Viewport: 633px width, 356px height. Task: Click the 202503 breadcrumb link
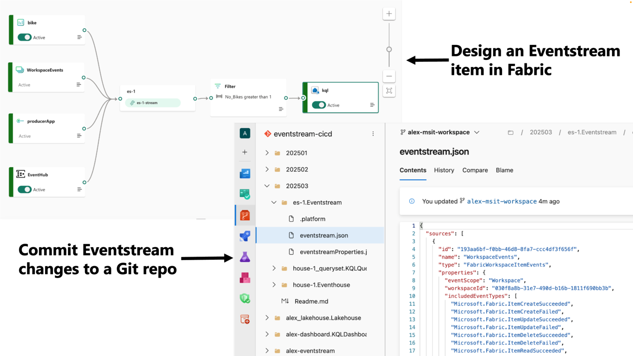(541, 133)
